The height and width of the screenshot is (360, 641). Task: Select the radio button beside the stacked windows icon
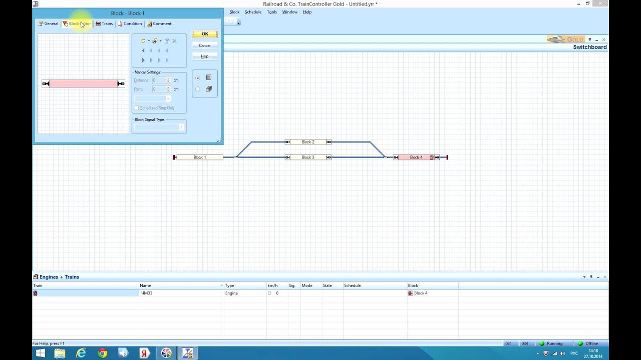tap(198, 89)
